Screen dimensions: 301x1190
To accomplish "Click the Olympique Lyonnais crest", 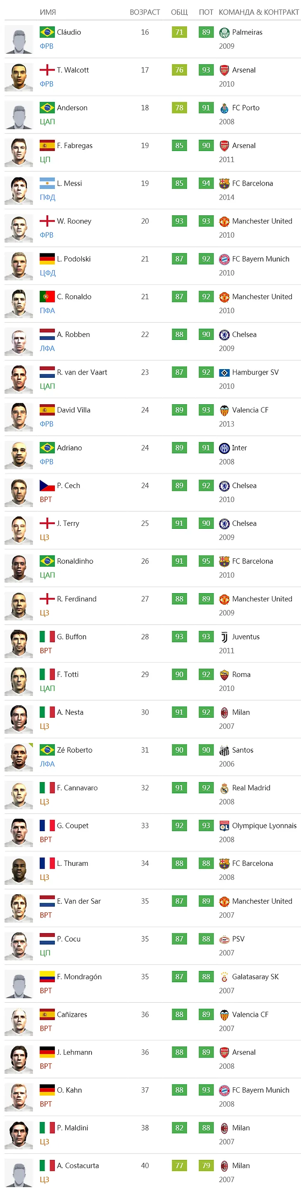I will click(x=224, y=825).
